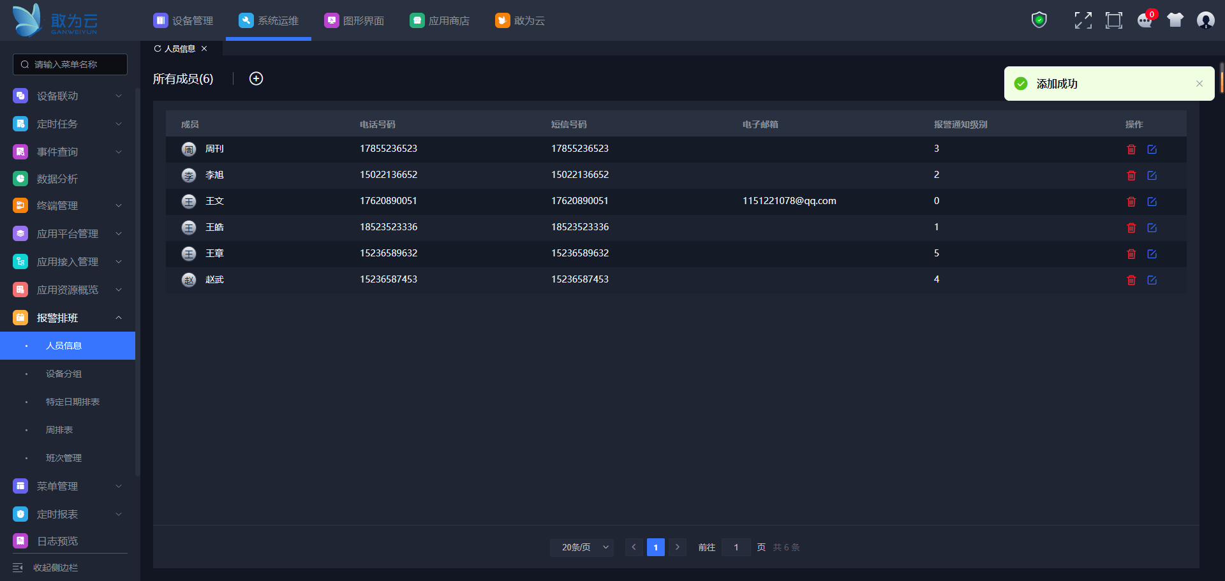The image size is (1225, 581).
Task: Switch to the 敢为云 top tab
Action: 520,20
